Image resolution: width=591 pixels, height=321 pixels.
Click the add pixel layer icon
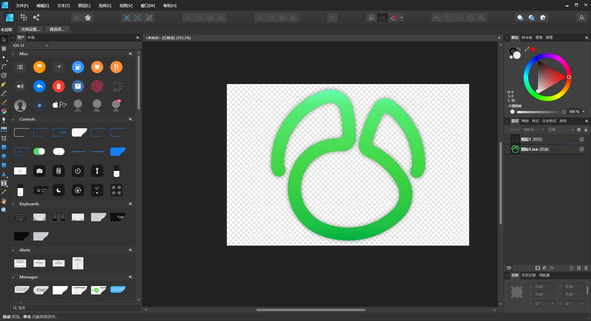(x=579, y=268)
